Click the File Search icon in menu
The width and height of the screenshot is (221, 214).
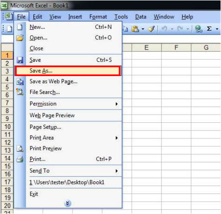(x=20, y=92)
